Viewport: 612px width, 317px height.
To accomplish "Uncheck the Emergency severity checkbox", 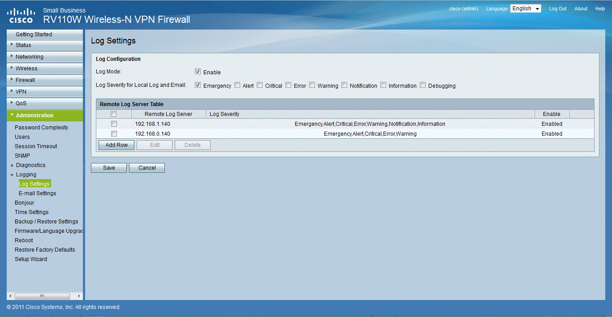I will point(198,85).
